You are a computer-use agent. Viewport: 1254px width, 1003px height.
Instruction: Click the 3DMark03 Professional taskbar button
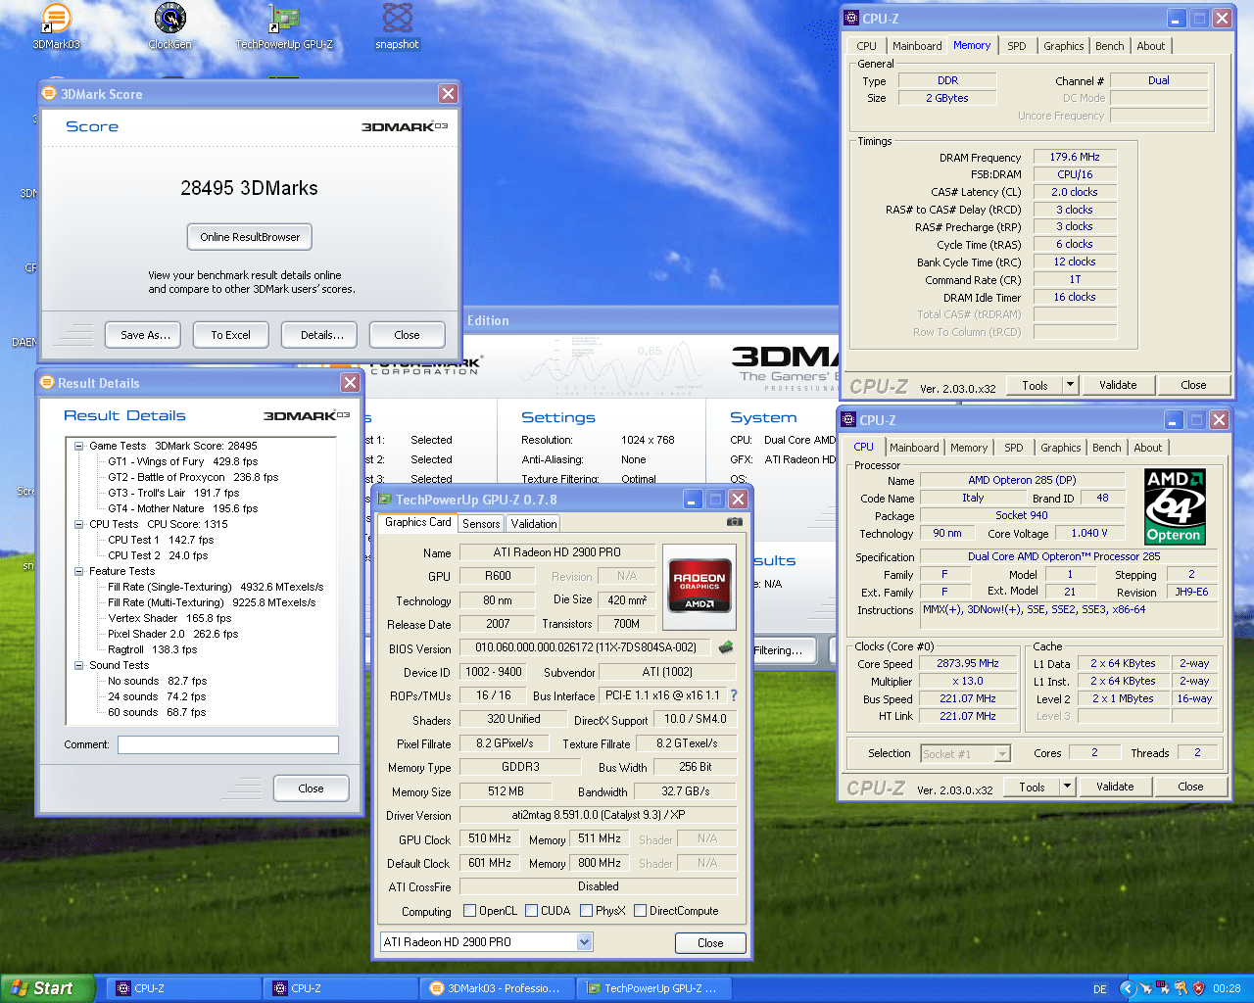(x=497, y=988)
